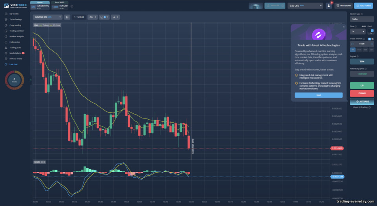Add a new asset tab with plus icon

tap(72, 6)
